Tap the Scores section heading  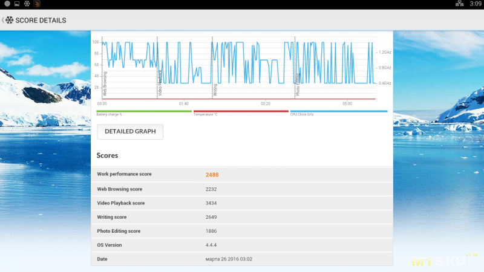tap(107, 155)
